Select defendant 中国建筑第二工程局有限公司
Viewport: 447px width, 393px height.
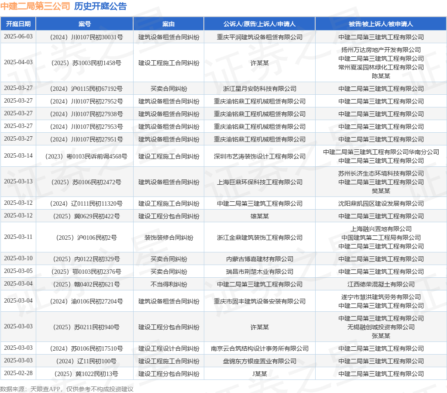point(381,238)
